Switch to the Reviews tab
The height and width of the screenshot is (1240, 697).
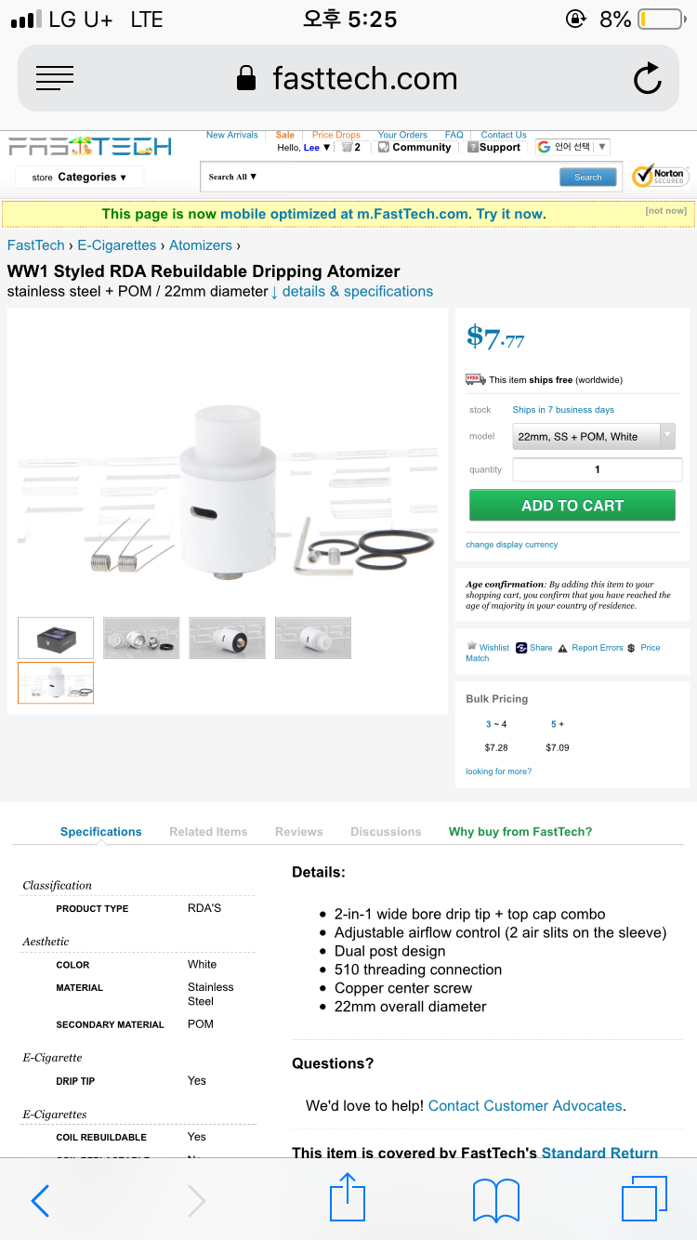(299, 832)
